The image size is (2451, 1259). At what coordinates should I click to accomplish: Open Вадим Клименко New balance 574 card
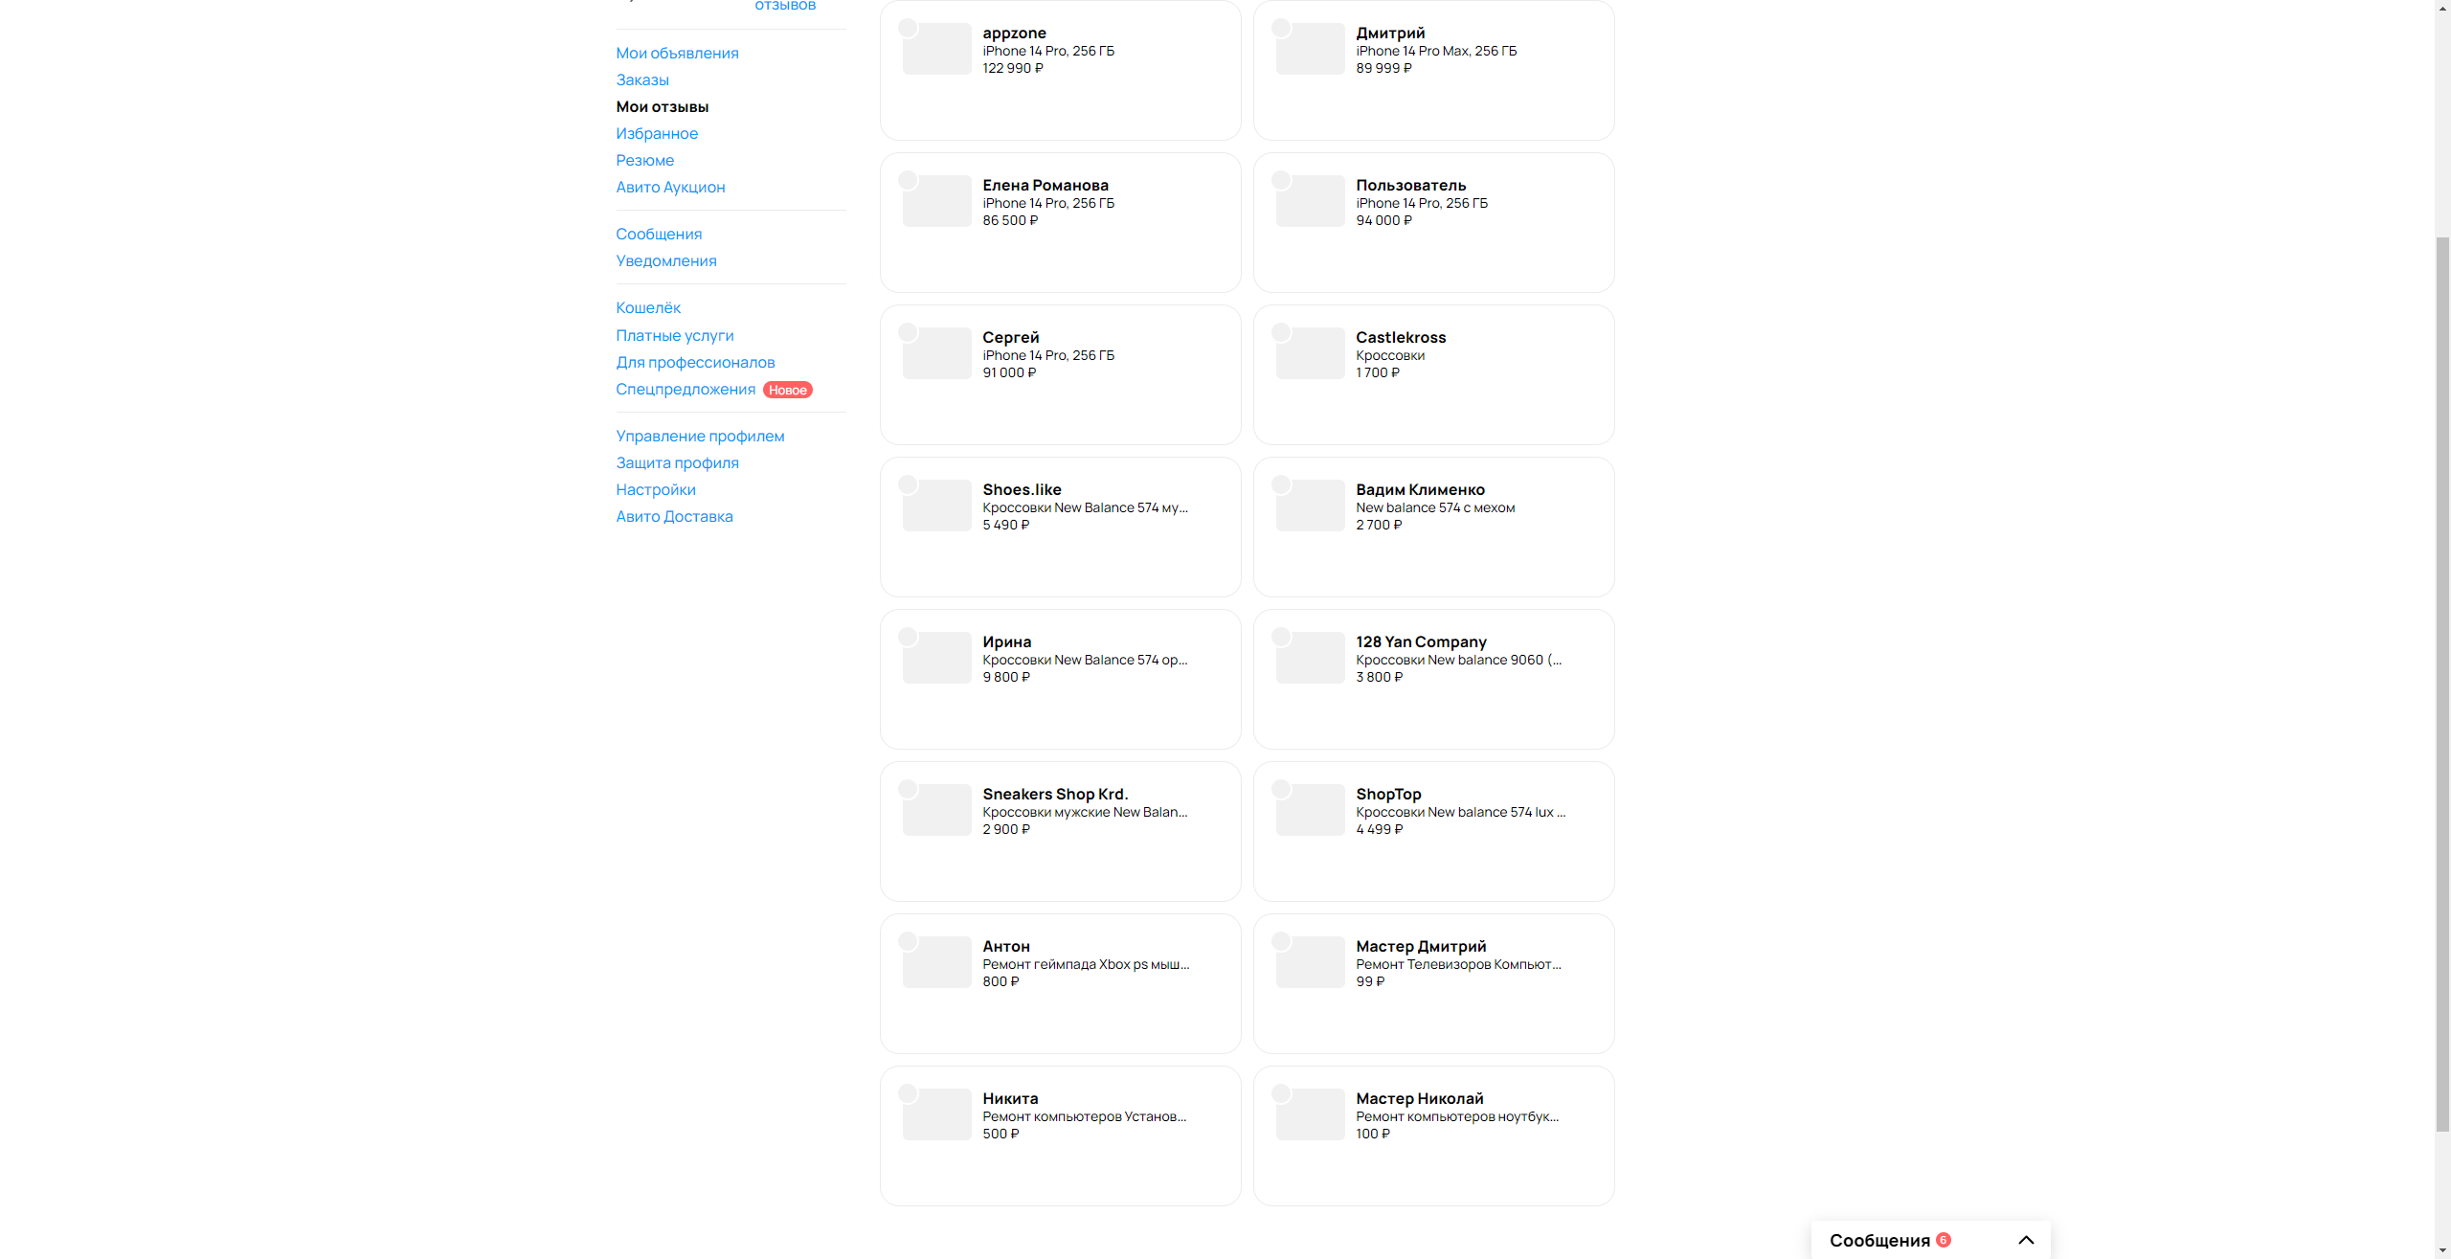coord(1433,527)
